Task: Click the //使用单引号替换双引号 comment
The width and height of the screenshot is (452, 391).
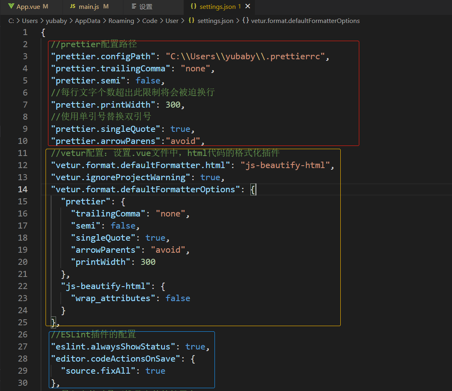Action: [101, 116]
